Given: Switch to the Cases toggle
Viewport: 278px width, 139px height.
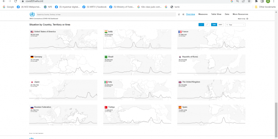Looking at the screenshot, I should click(214, 24).
